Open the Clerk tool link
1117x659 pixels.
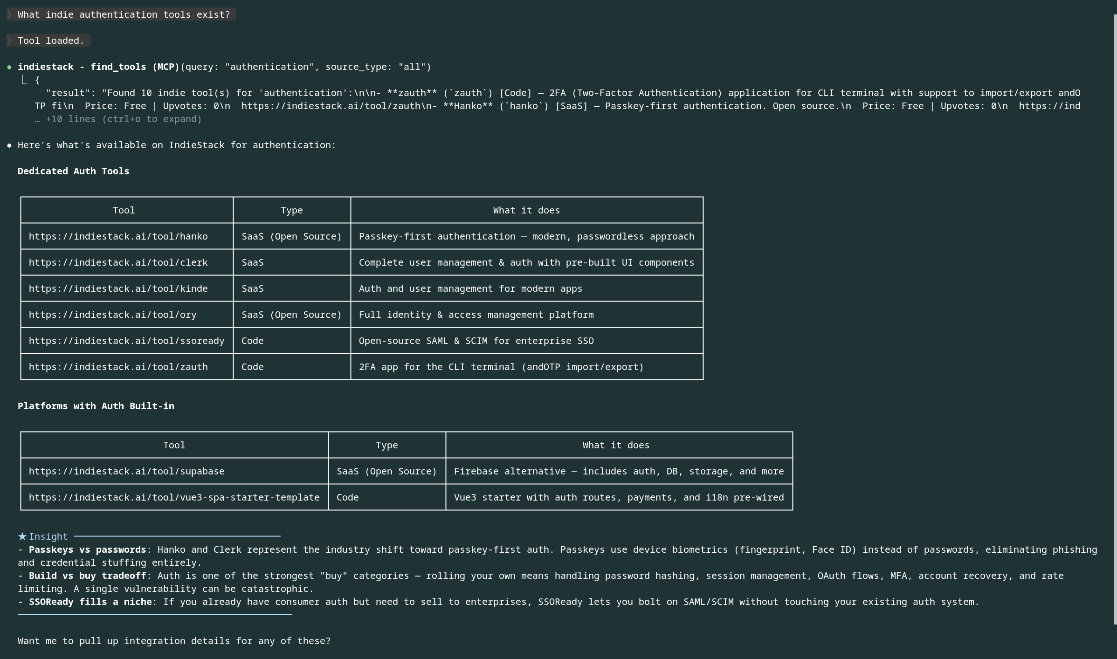[118, 262]
